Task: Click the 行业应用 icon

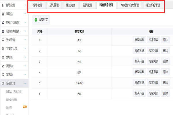Action: (3, 83)
